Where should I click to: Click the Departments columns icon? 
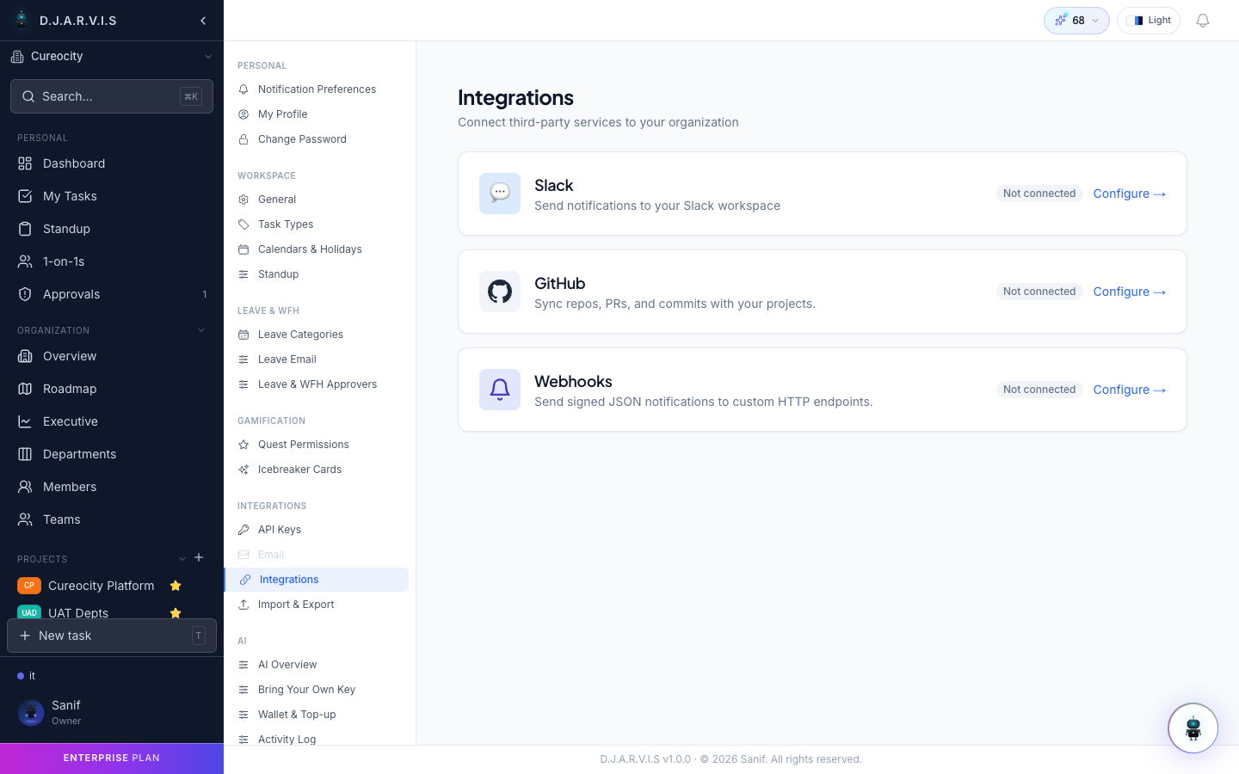tap(25, 454)
